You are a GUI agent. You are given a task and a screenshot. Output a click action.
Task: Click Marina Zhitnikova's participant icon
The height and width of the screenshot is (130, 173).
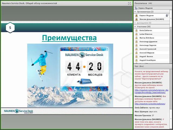tap(137, 38)
